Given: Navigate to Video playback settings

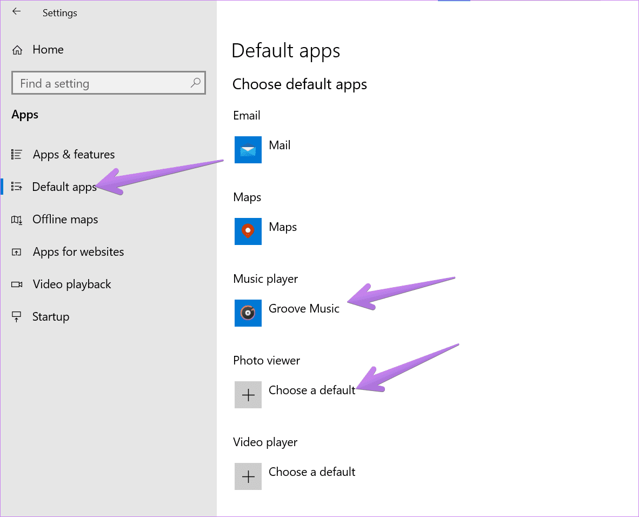Looking at the screenshot, I should [71, 284].
